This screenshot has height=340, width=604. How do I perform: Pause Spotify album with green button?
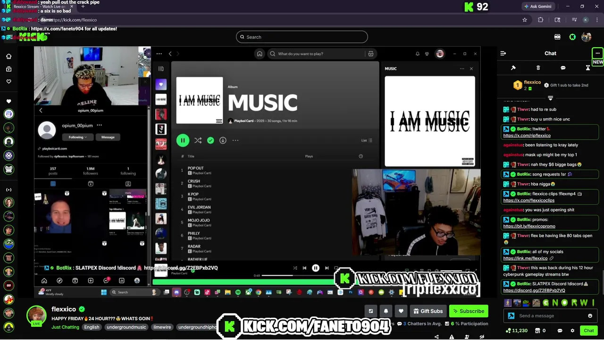(183, 140)
